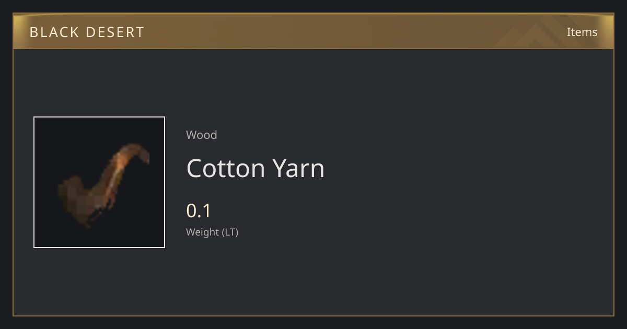Click the item thumbnail image

tap(99, 182)
